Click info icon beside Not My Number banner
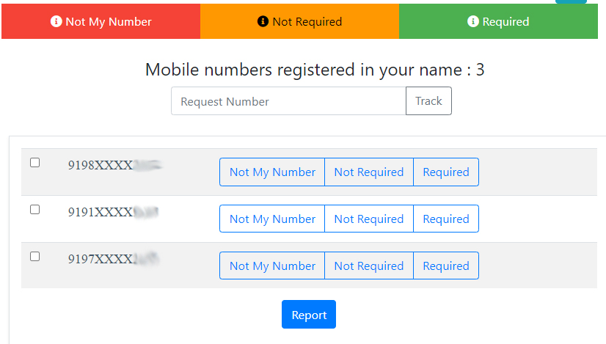Image resolution: width=606 pixels, height=344 pixels. (x=56, y=21)
